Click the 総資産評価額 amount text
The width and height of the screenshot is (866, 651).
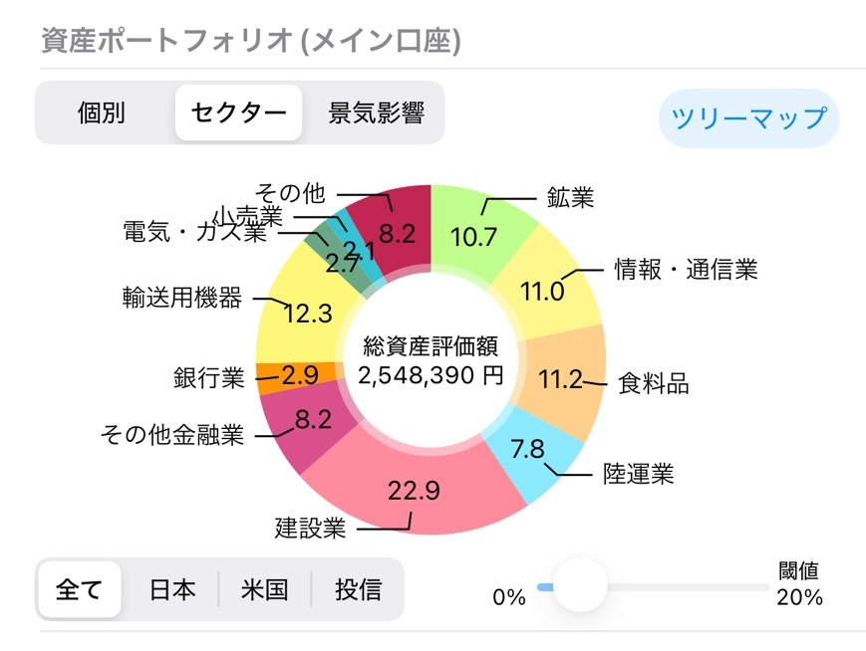(x=429, y=376)
